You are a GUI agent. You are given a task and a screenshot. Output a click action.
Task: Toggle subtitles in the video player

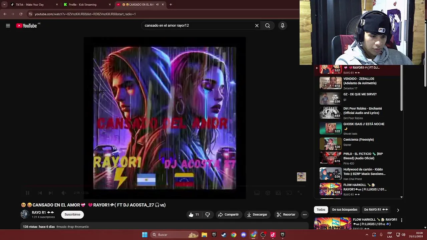(x=257, y=193)
